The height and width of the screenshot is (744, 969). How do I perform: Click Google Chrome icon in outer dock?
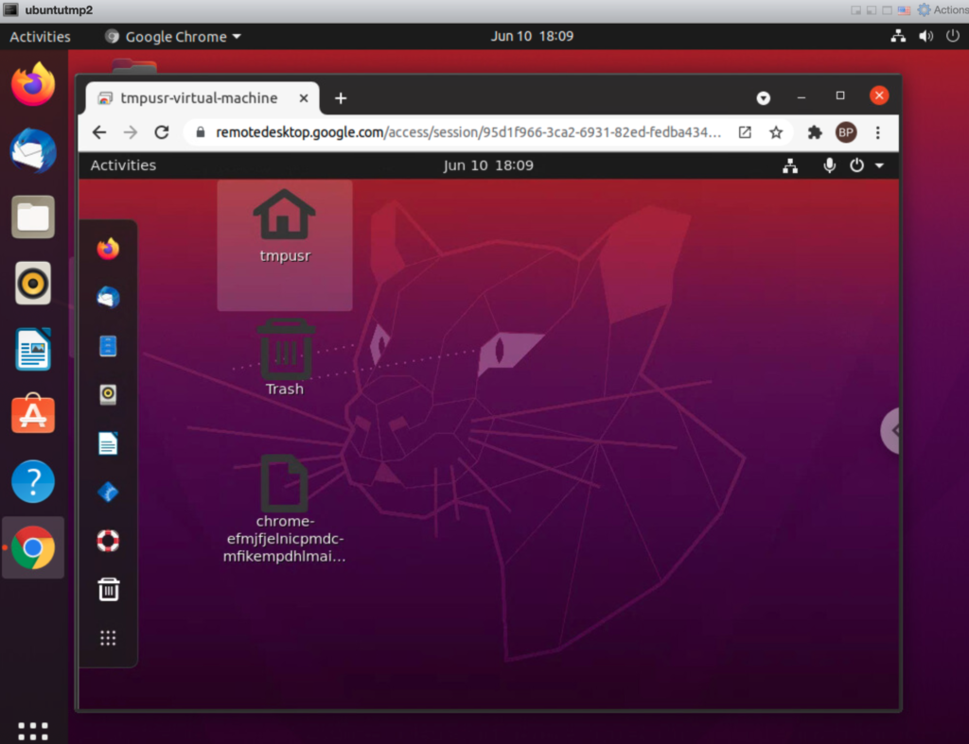coord(33,547)
